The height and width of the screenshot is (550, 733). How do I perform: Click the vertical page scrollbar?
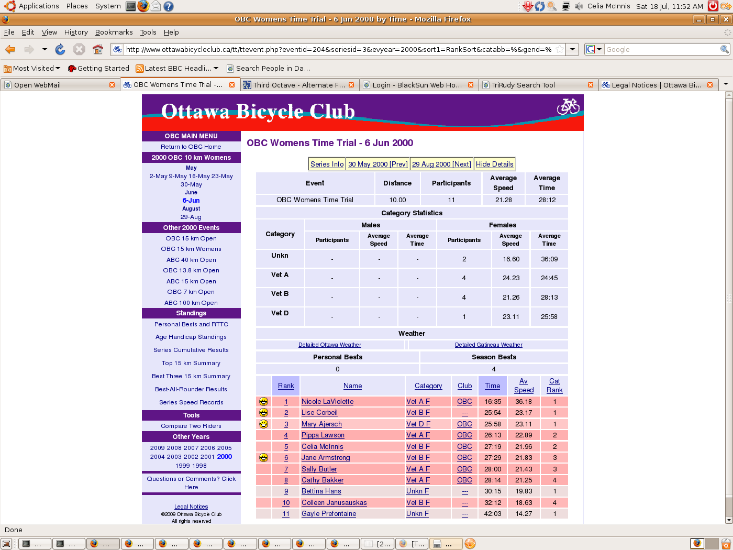[x=728, y=299]
